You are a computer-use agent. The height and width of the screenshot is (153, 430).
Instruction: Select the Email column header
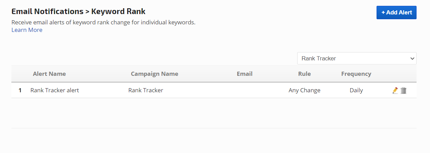point(244,74)
